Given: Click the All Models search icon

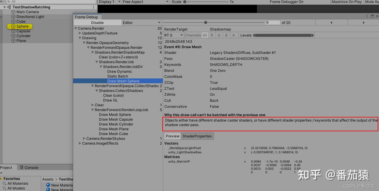Looking at the screenshot, I should pos(4,188).
